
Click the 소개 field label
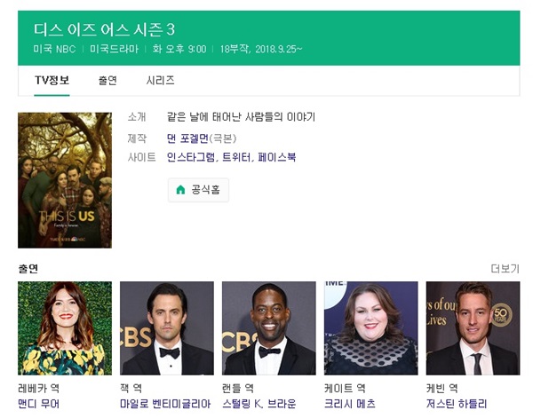(x=137, y=117)
